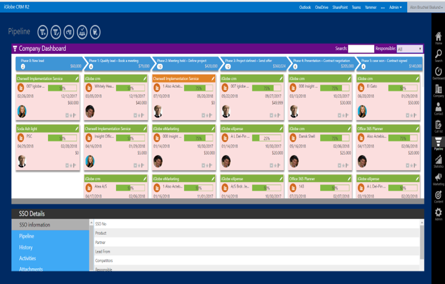Click the Lead From row
445x284 pixels.
click(x=257, y=252)
